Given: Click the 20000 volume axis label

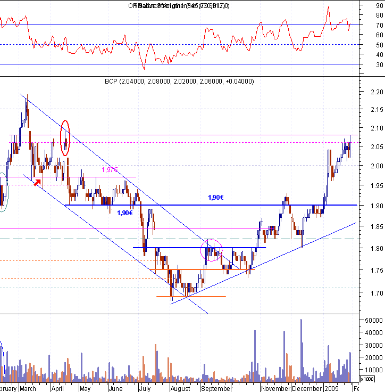Looking at the screenshot, I should point(374,358).
